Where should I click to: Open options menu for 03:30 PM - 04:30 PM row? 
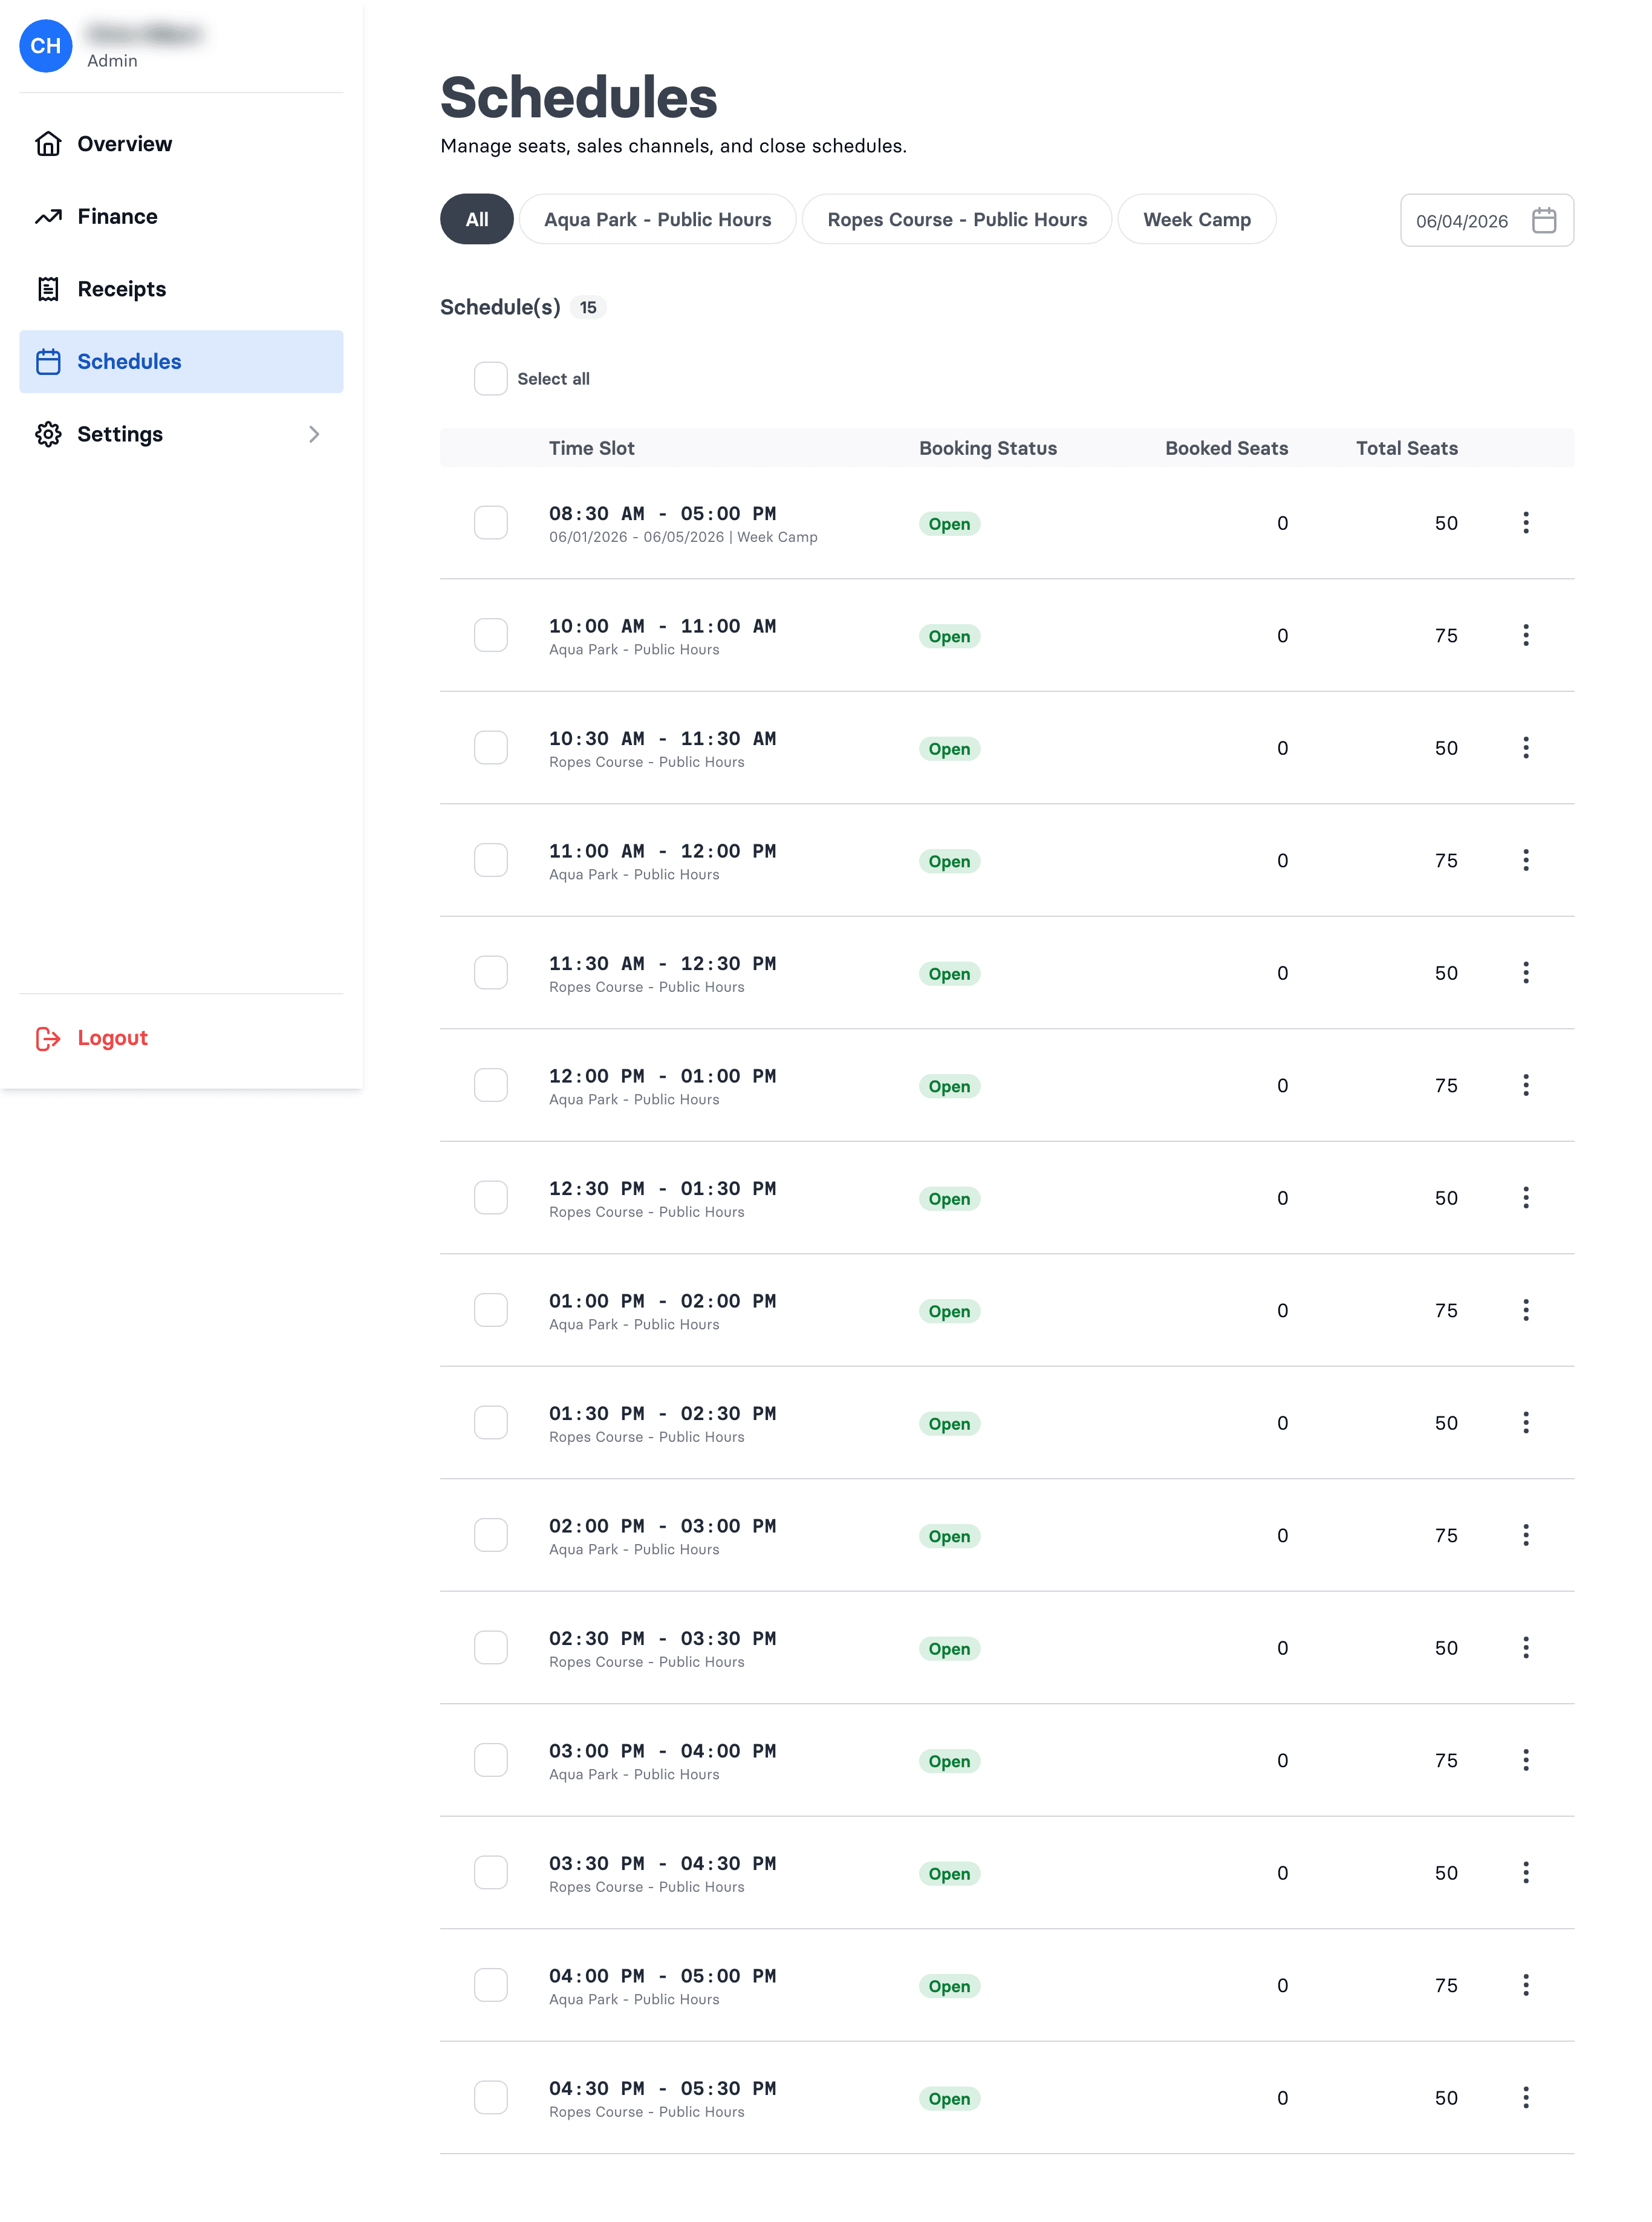point(1525,1873)
